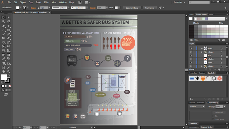Expand the first group in Layers
Screen dimensions: 229x129
(x=202, y=48)
